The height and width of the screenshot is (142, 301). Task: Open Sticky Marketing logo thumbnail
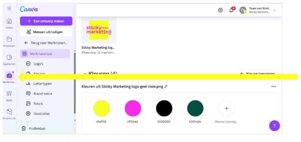pyautogui.click(x=99, y=30)
